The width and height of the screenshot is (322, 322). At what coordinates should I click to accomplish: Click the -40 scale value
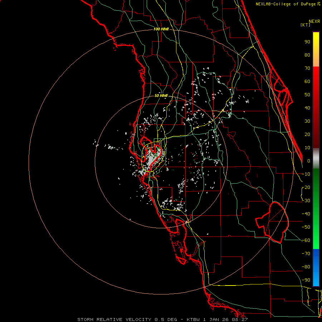point(306,214)
